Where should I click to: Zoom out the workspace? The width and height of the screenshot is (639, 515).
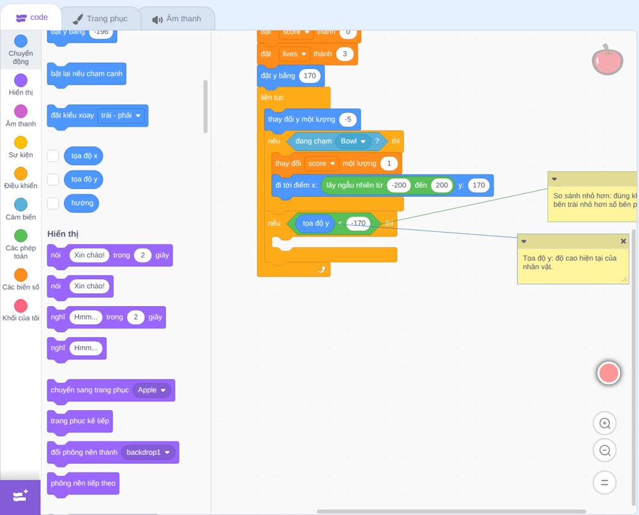[x=604, y=450]
